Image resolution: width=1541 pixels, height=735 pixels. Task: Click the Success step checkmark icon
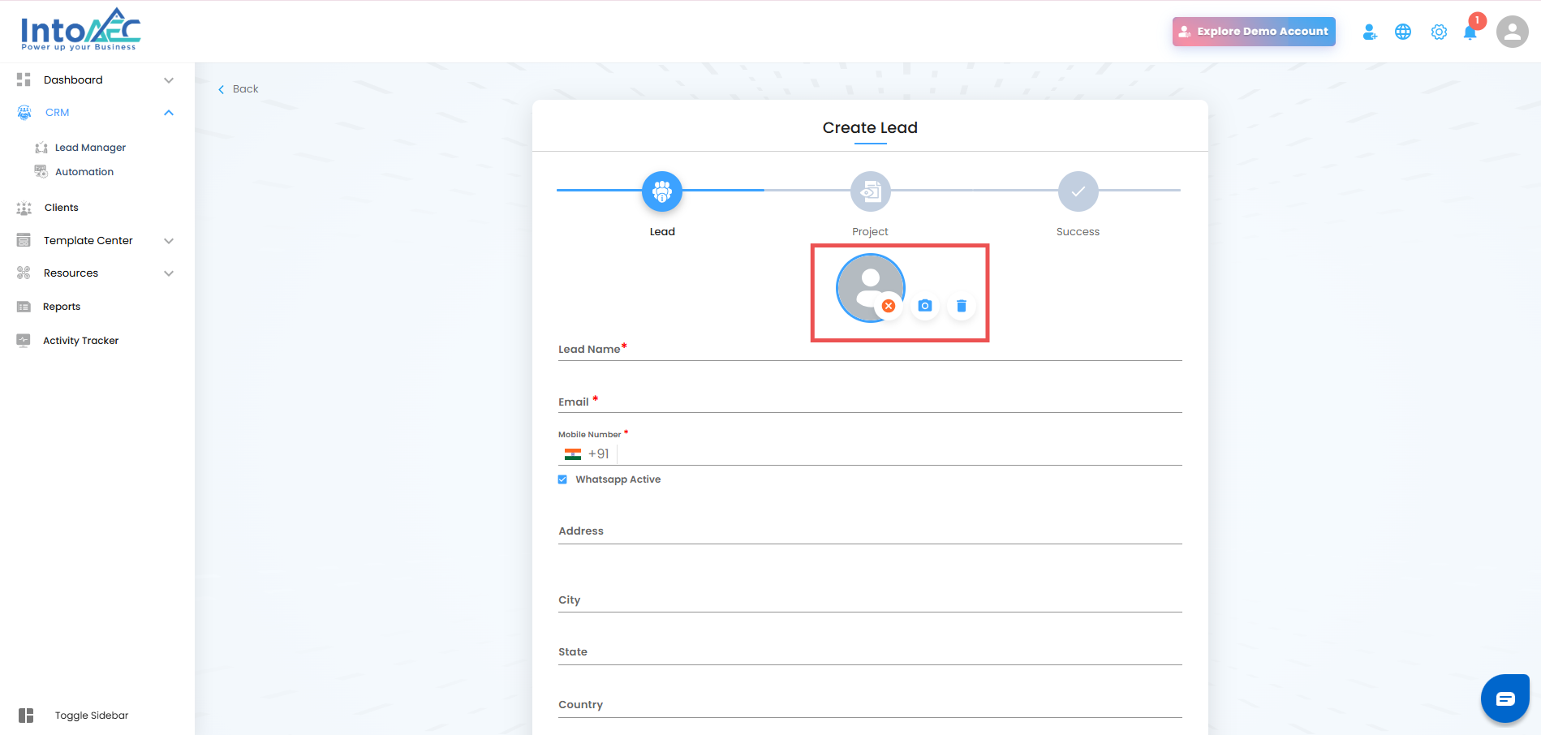[x=1078, y=191]
